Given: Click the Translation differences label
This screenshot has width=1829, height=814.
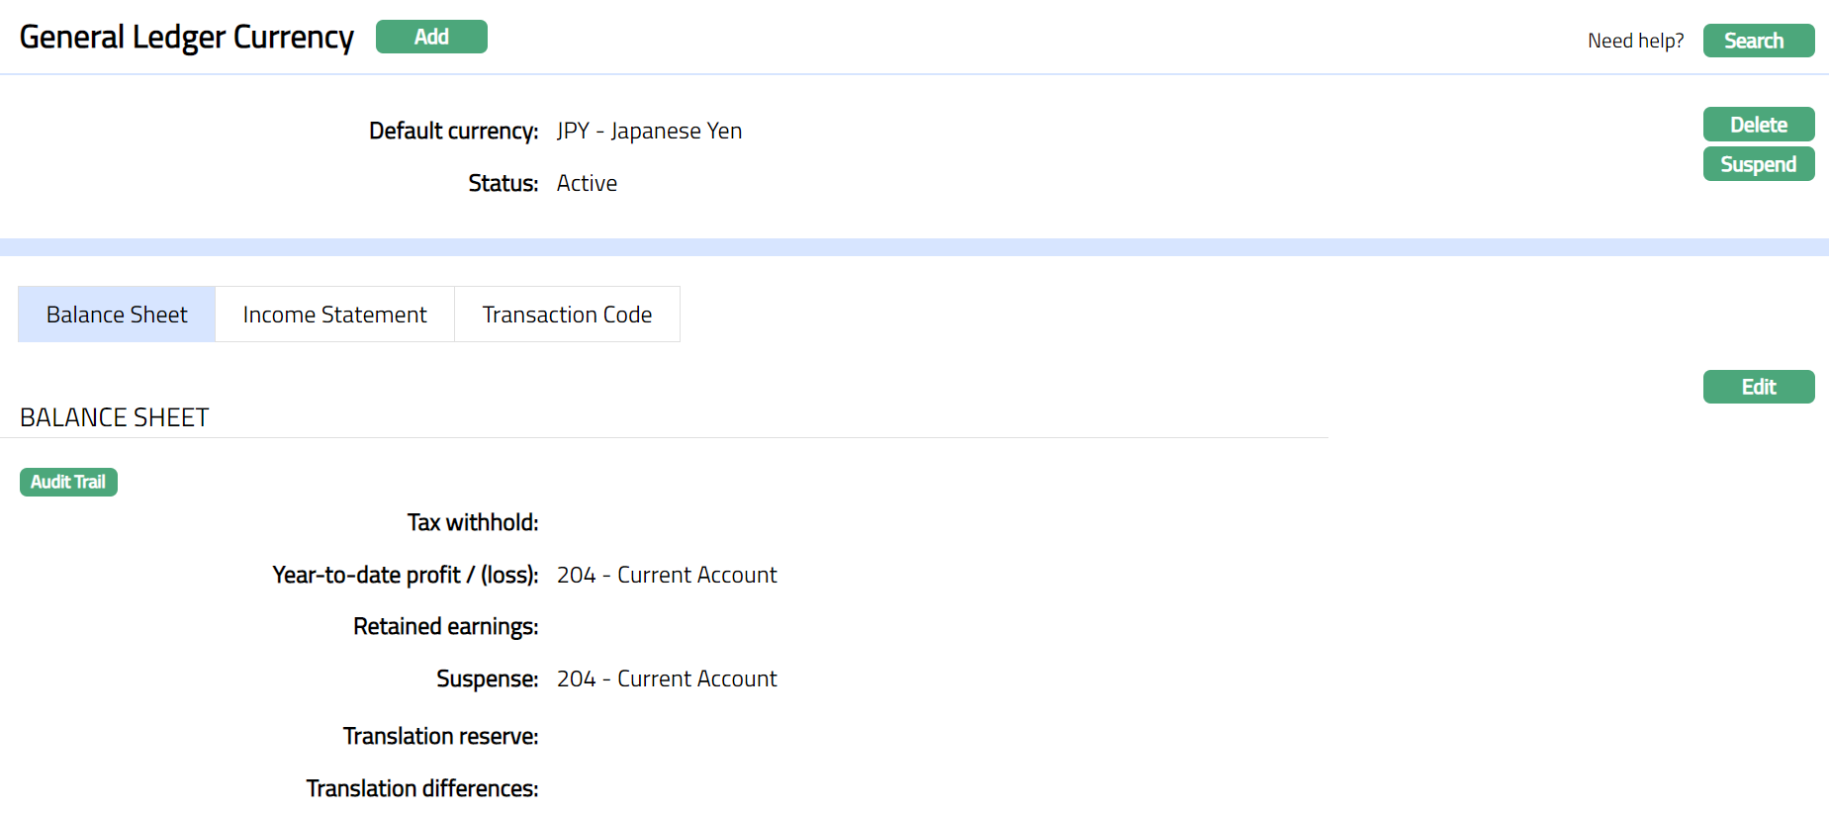Looking at the screenshot, I should pos(422,788).
